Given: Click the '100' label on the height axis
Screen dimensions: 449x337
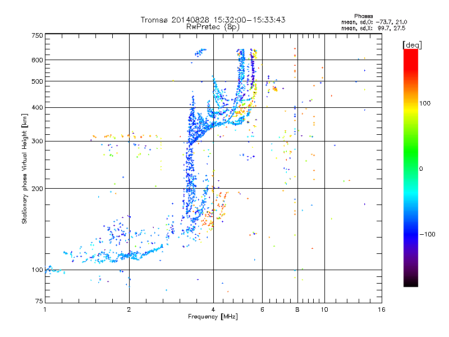Looking at the screenshot, I should click(37, 270).
